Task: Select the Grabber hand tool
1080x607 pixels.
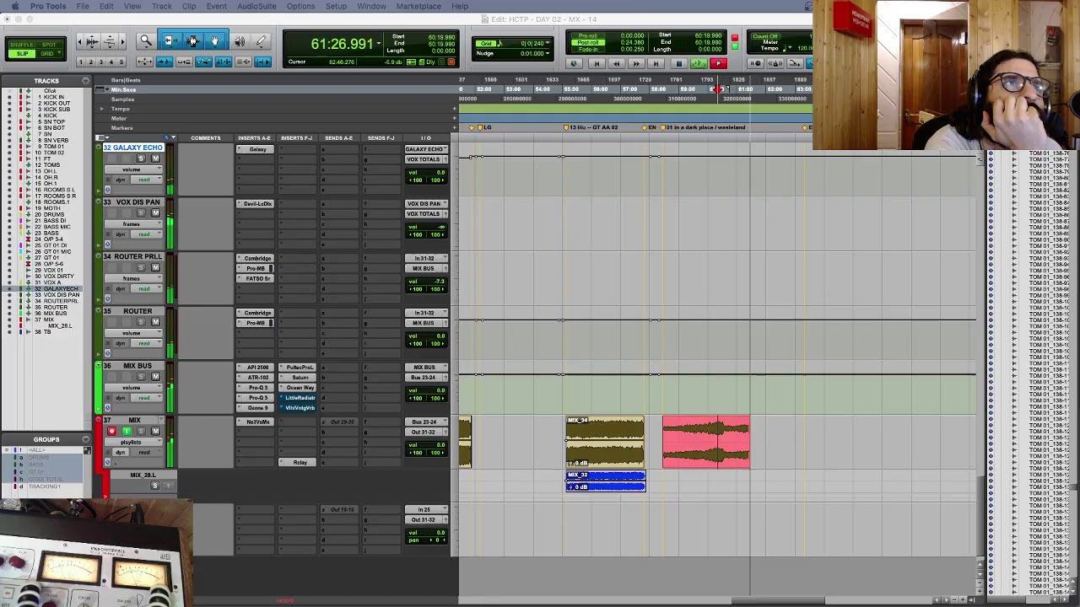Action: pyautogui.click(x=214, y=40)
